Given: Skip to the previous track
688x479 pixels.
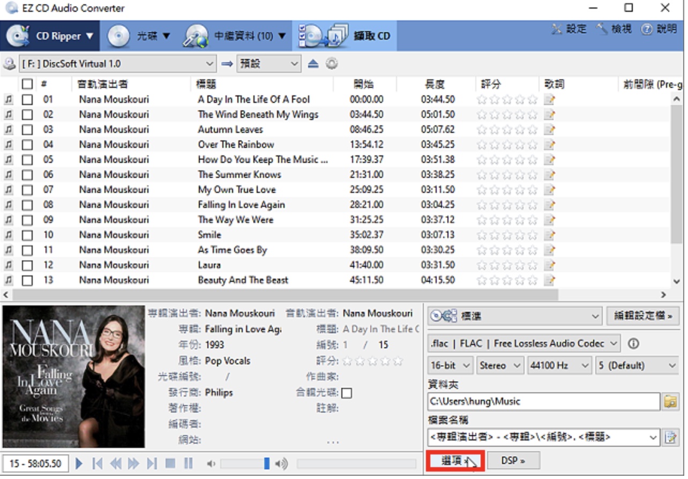Looking at the screenshot, I should (x=98, y=464).
